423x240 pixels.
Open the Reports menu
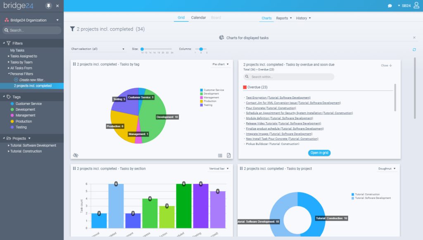284,18
